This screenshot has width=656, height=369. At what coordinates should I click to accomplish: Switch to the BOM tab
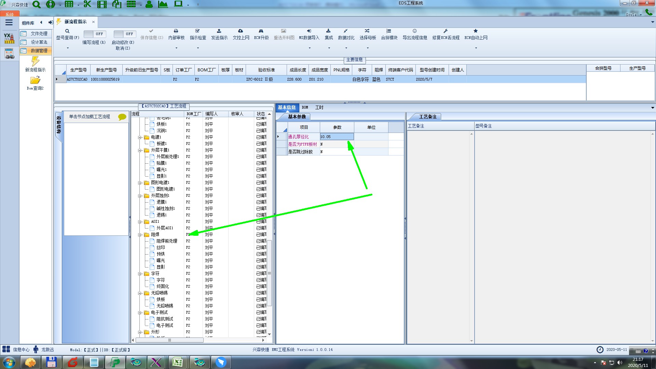point(305,107)
